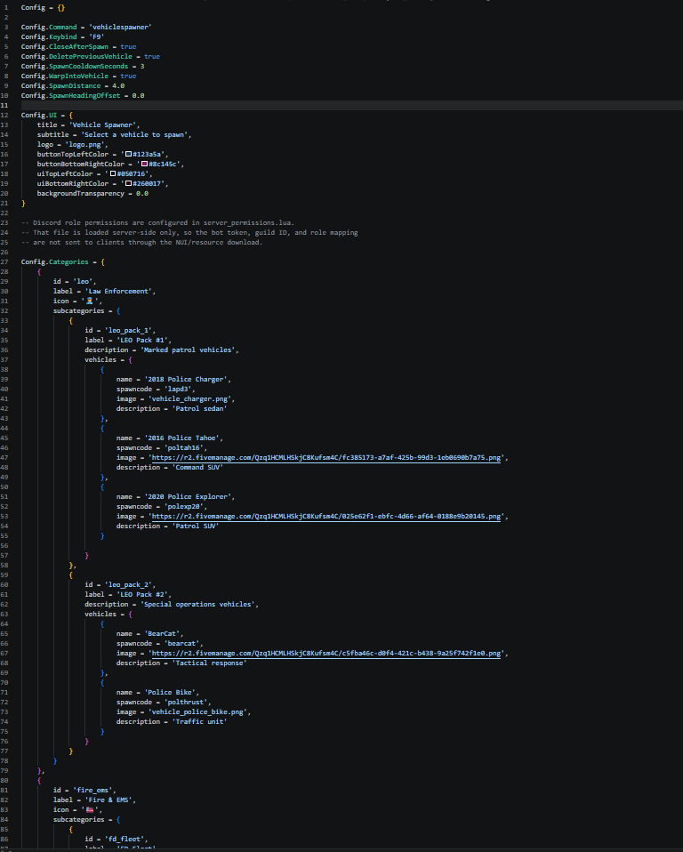Click 'Patrol sedan' description string

coord(199,408)
